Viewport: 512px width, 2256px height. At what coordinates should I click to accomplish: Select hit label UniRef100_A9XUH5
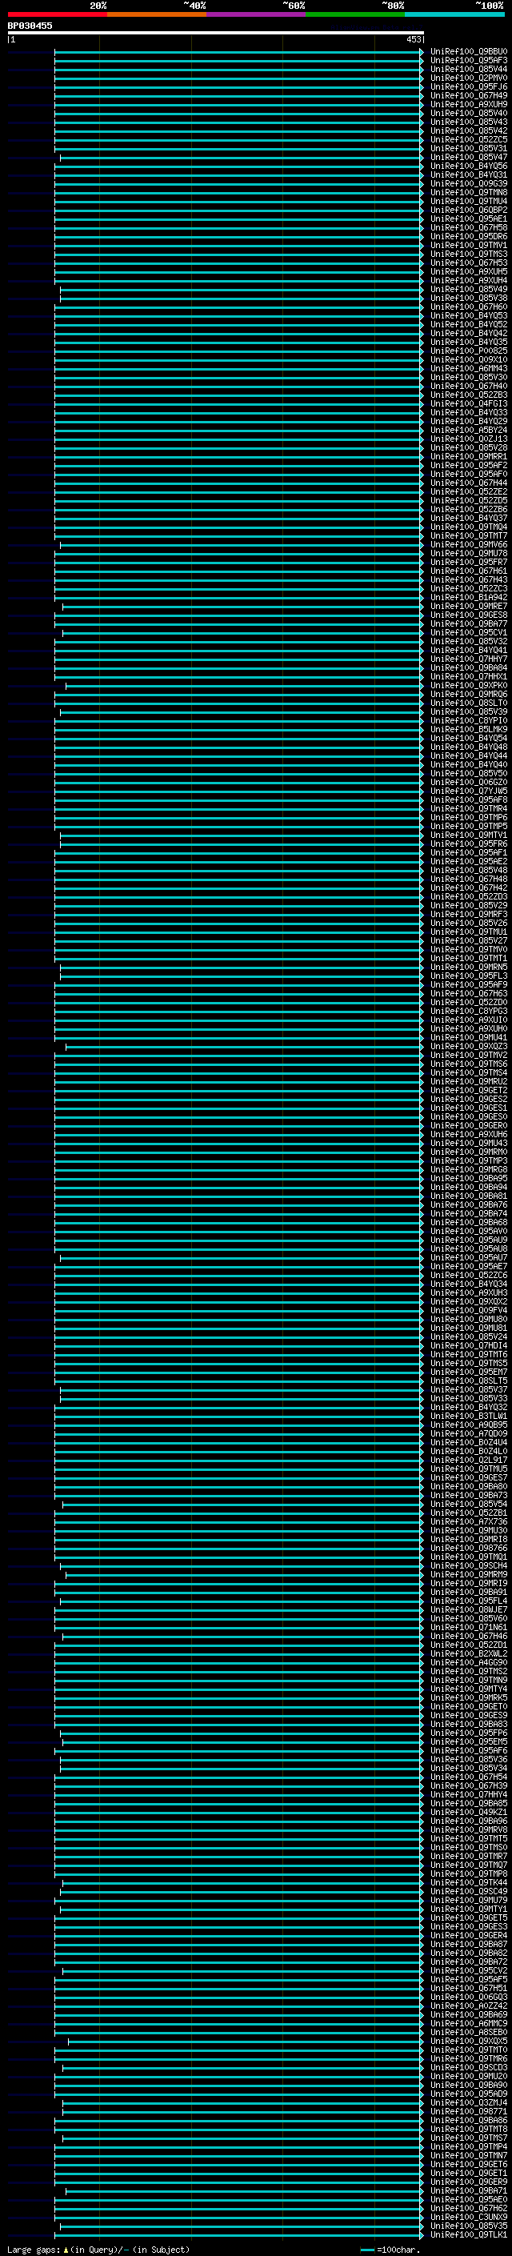[x=469, y=271]
